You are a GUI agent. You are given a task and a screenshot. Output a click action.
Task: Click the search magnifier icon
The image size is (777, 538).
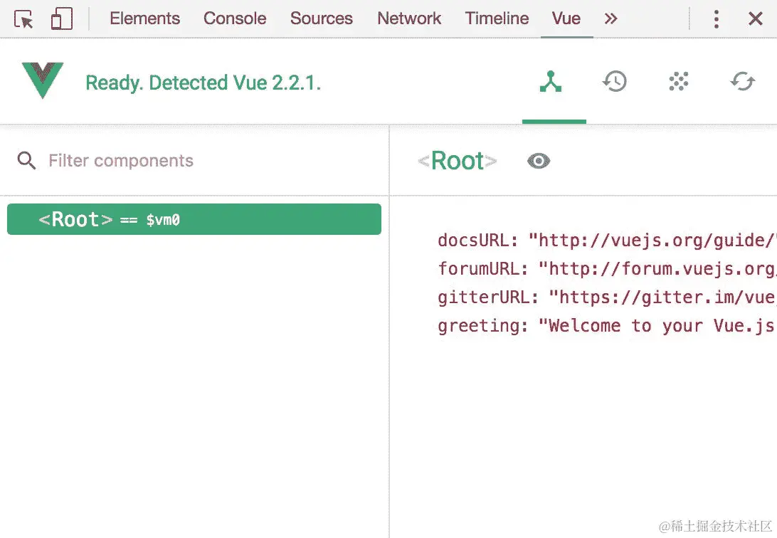(26, 161)
